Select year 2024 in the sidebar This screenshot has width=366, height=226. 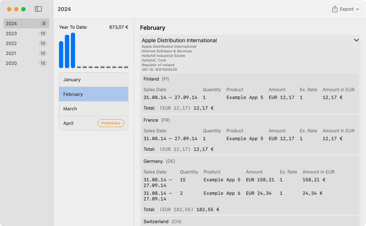pos(26,23)
